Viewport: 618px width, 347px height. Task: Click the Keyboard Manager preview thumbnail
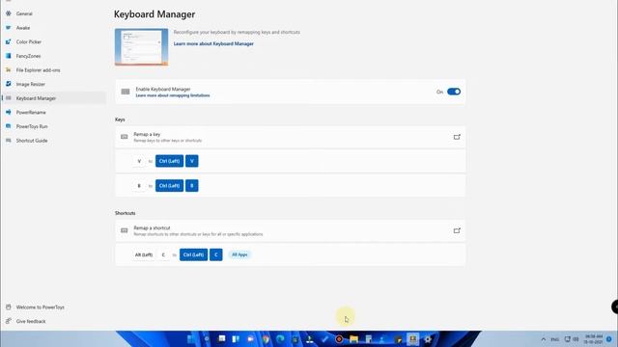tap(141, 47)
